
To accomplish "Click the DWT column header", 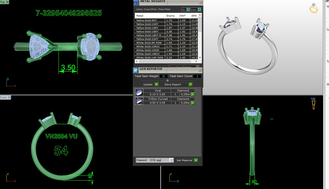I will tap(184, 16).
